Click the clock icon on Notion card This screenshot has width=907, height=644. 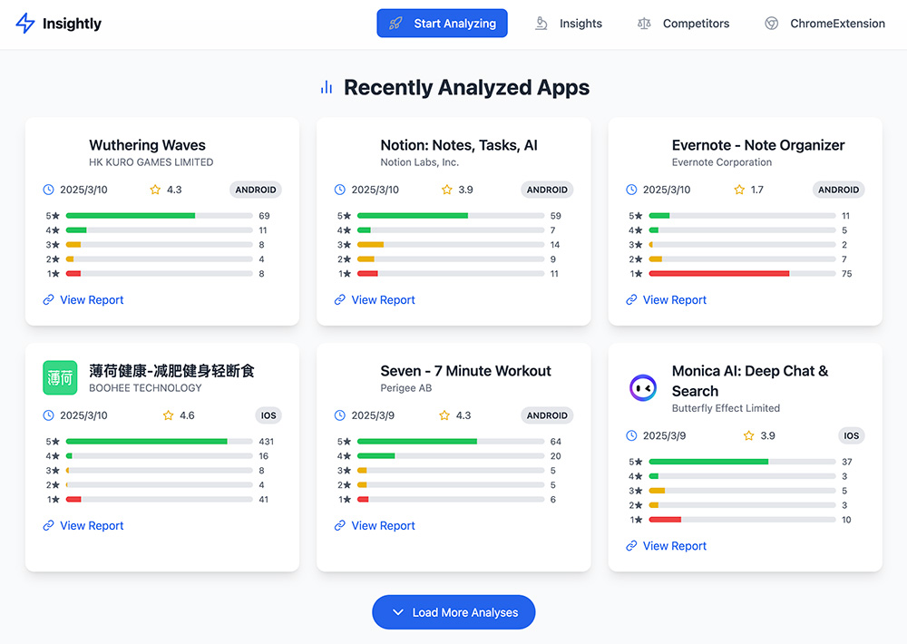pos(340,190)
